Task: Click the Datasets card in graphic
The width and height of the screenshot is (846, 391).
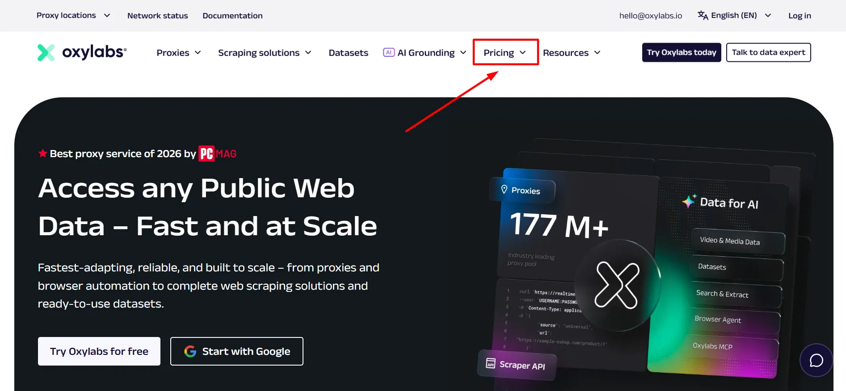Action: (737, 267)
